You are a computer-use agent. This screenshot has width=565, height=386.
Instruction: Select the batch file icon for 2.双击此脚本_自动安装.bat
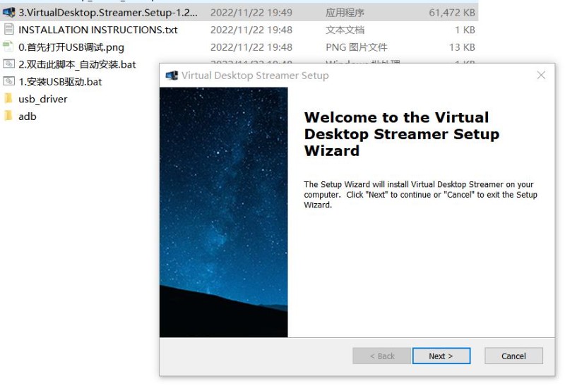tap(8, 64)
